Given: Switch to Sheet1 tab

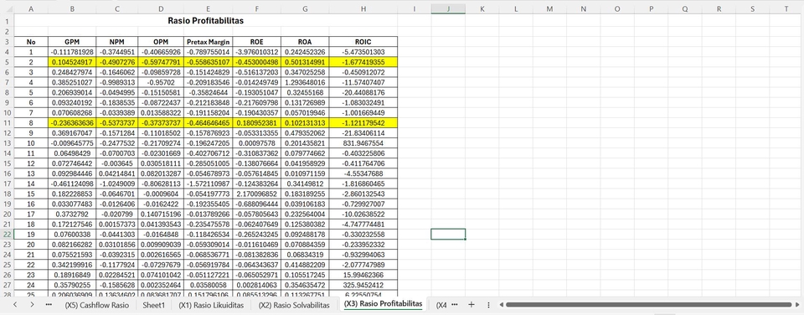Looking at the screenshot, I should click(x=154, y=304).
